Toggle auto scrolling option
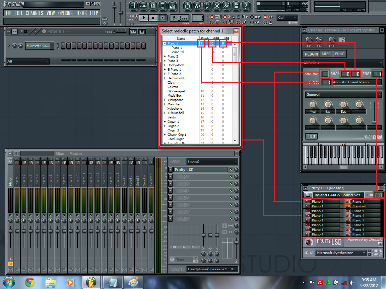Screen dimensions: 386x289 (x=252, y=22)
